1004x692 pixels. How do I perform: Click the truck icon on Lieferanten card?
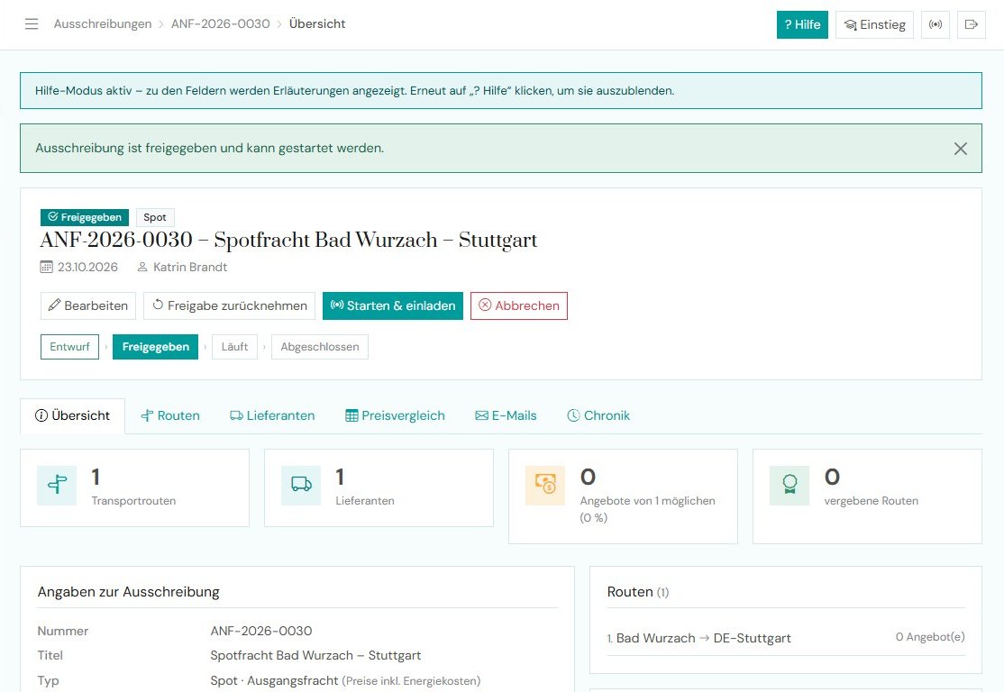coord(301,486)
